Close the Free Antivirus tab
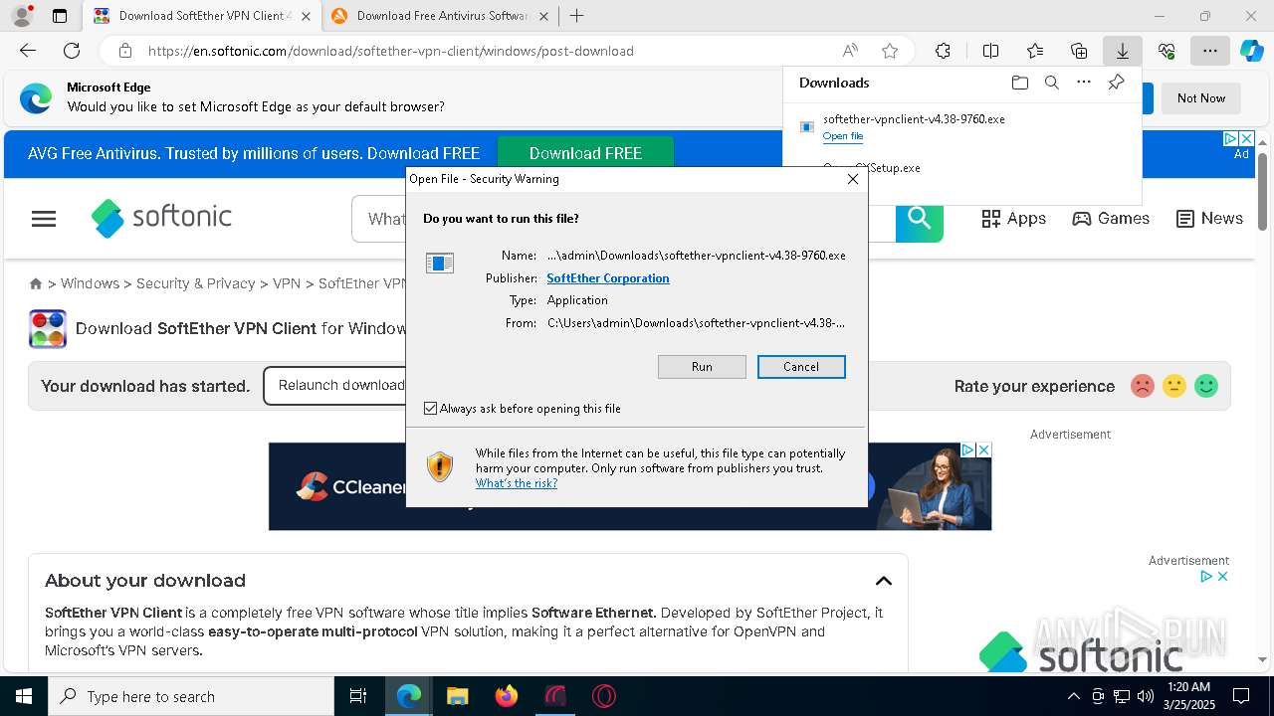The image size is (1274, 716). pyautogui.click(x=544, y=16)
